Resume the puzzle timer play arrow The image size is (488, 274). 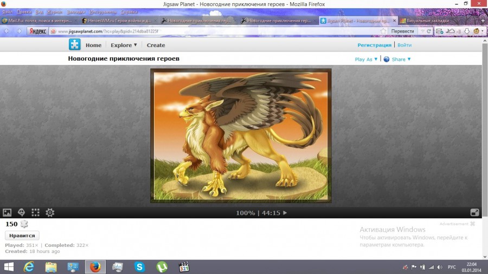[285, 213]
